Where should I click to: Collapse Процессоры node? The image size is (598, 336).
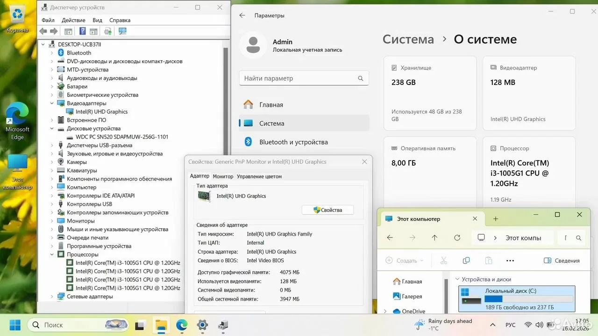click(x=52, y=254)
